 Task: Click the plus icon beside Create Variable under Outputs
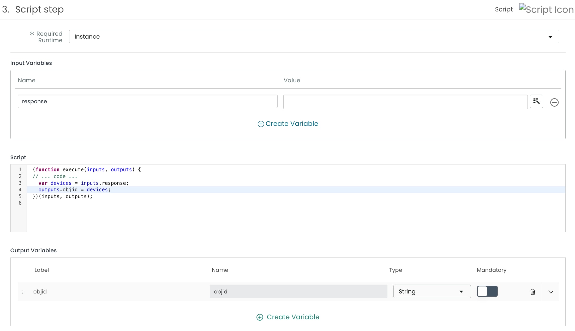pyautogui.click(x=260, y=317)
